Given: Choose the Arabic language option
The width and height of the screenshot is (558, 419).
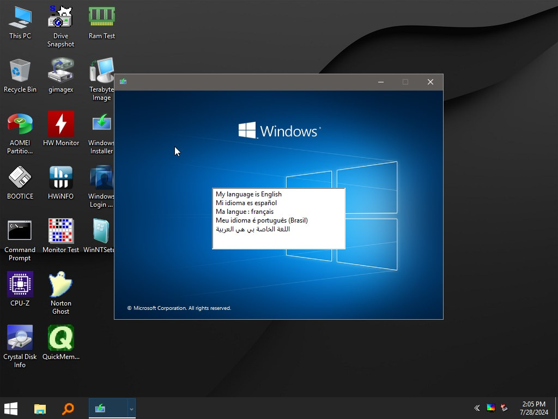Looking at the screenshot, I should pos(278,229).
